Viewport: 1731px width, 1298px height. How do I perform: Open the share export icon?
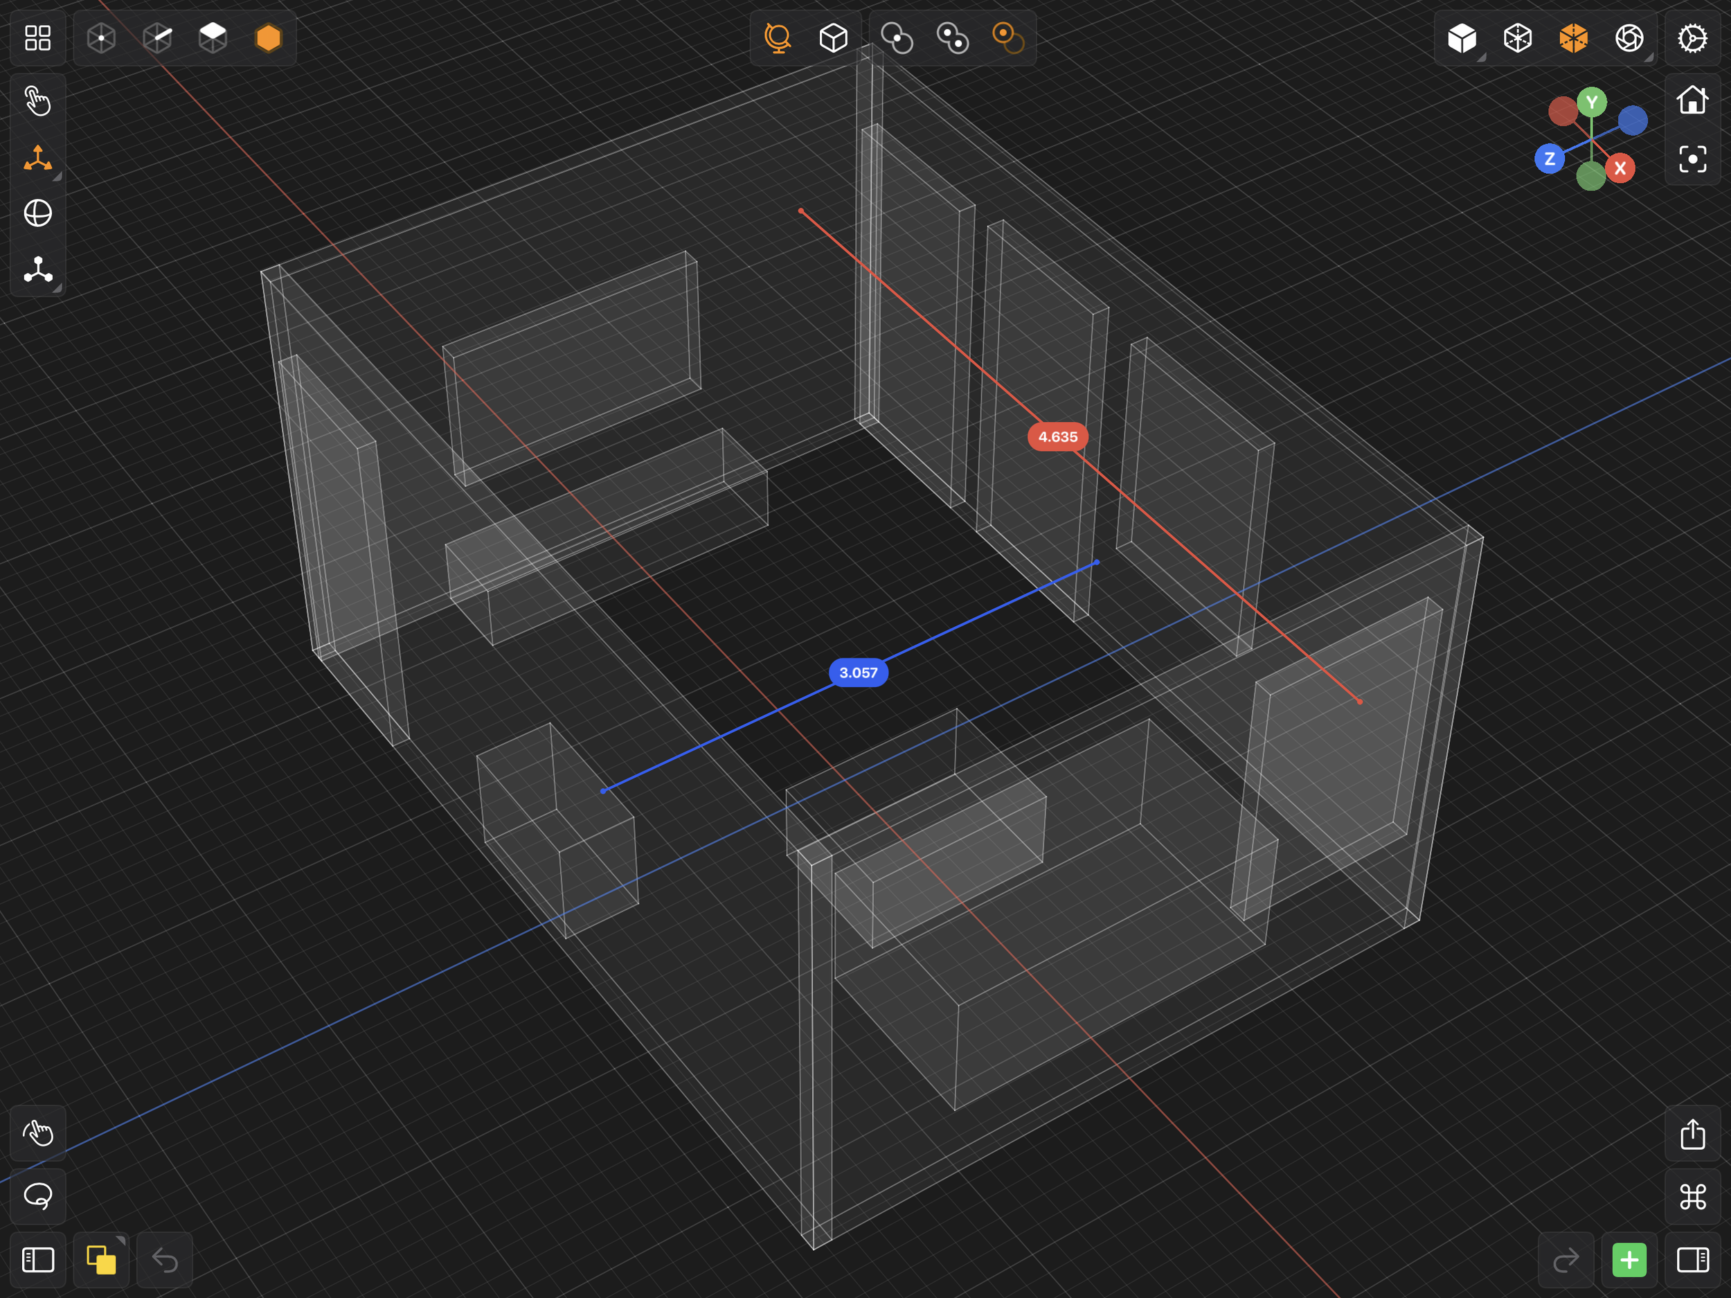(x=1692, y=1134)
